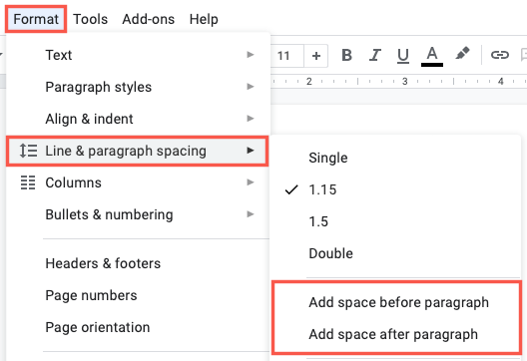Viewport: 527px width, 361px height.
Task: Choose Add space before paragraph
Action: (396, 302)
